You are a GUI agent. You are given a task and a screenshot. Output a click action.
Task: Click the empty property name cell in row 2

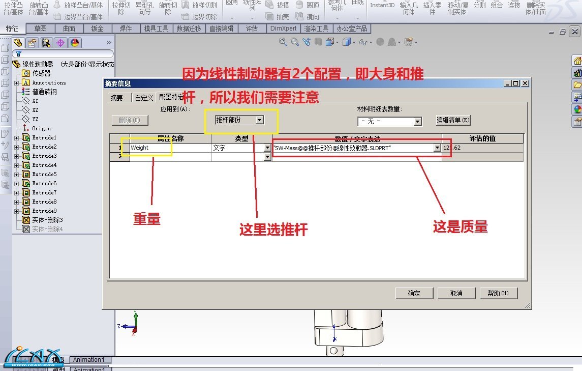(170, 157)
